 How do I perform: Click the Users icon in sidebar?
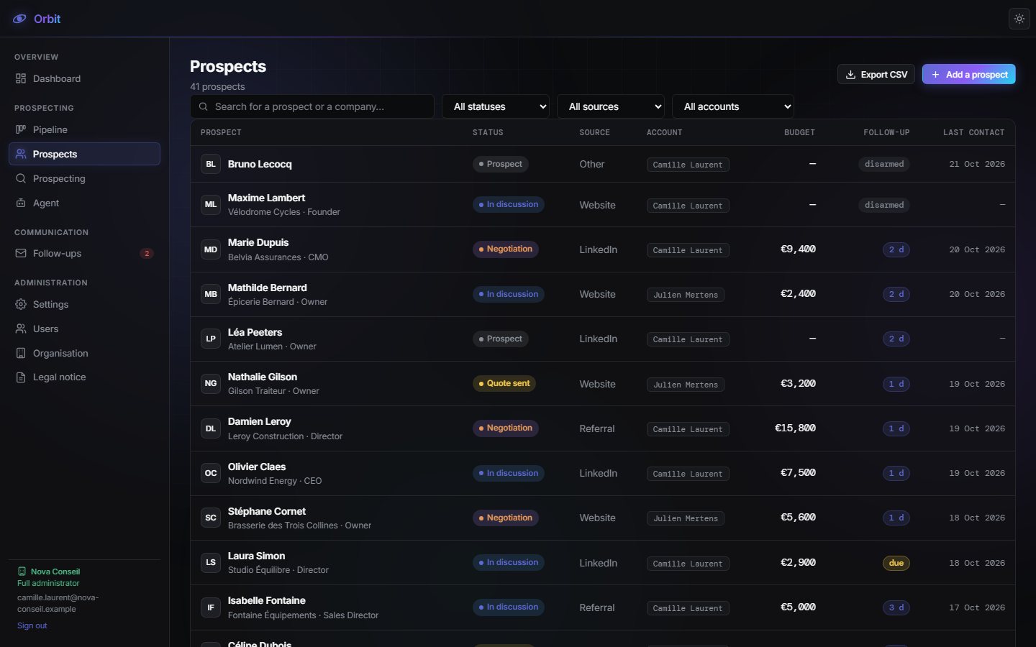point(21,329)
